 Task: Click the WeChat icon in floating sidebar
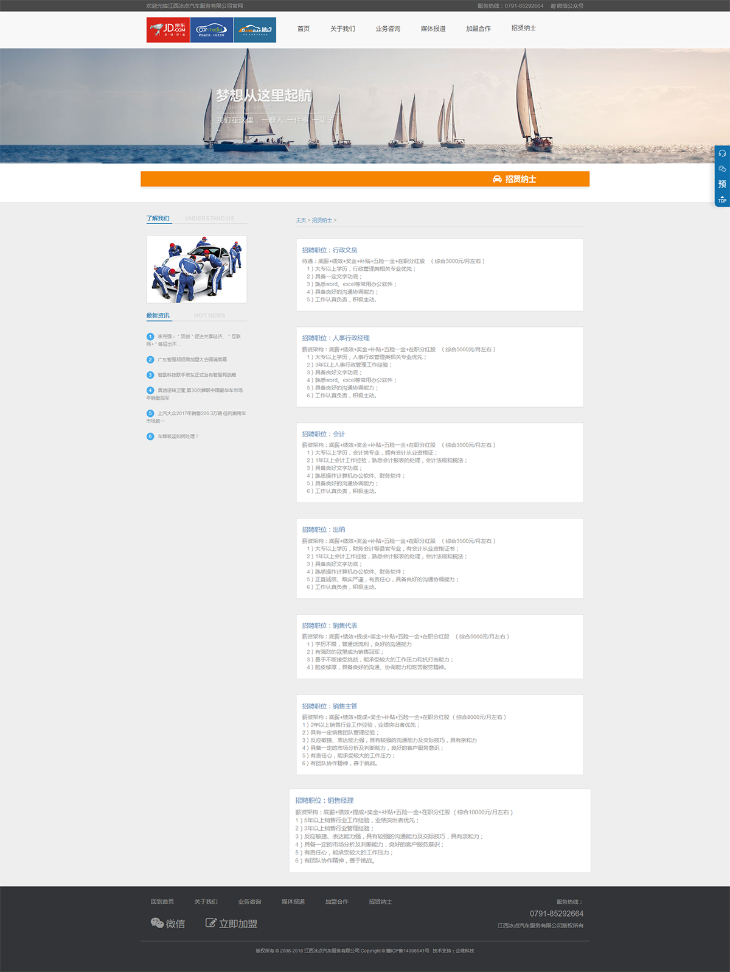tap(722, 169)
